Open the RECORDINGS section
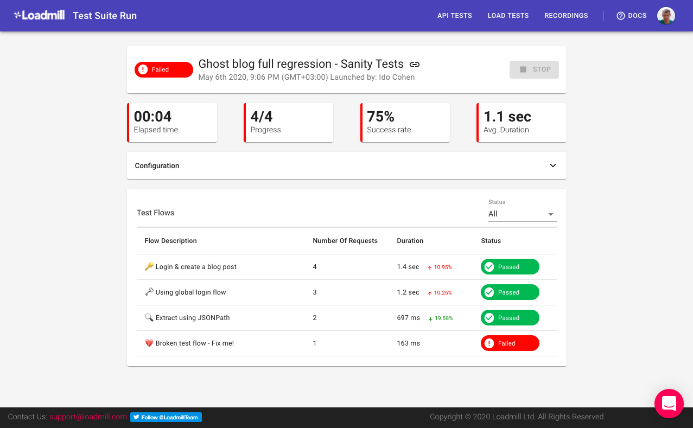Viewport: 693px width, 428px height. tap(566, 16)
